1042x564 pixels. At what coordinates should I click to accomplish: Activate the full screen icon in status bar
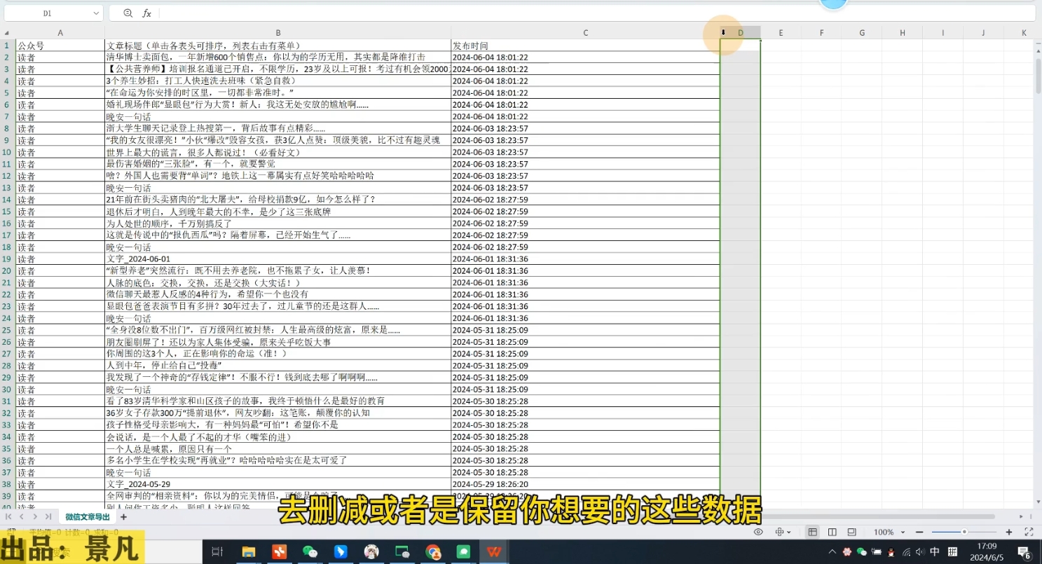(x=1029, y=531)
